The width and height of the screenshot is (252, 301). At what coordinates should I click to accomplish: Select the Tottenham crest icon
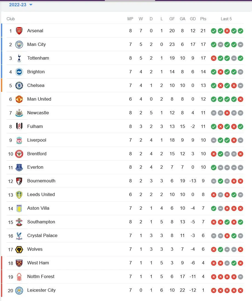click(19, 58)
